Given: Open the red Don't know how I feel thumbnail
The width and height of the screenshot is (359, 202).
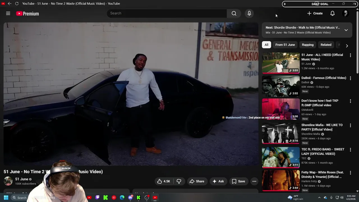Looking at the screenshot, I should coord(281,109).
